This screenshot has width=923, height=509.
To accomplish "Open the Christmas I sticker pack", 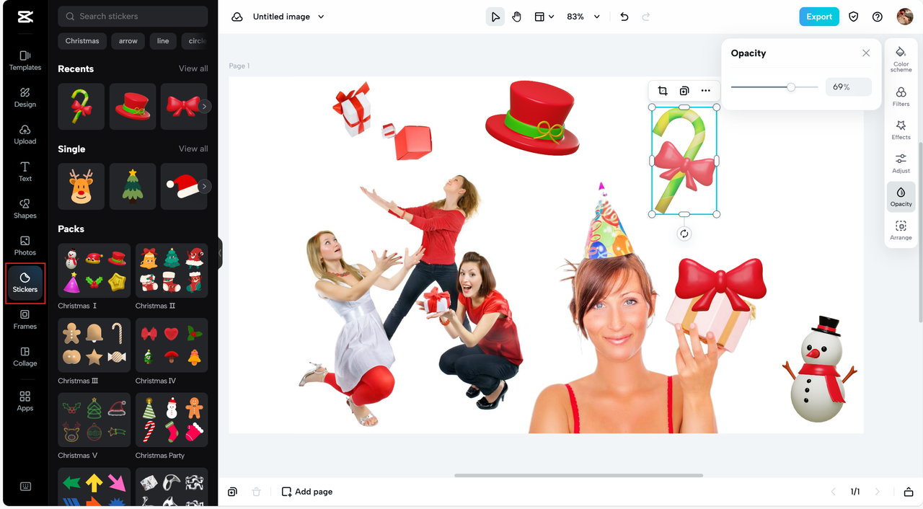I will pos(94,270).
